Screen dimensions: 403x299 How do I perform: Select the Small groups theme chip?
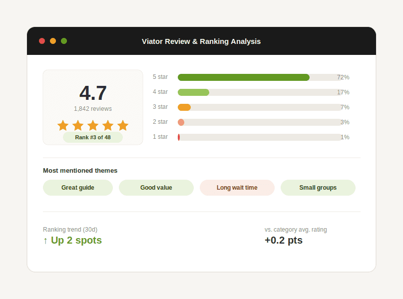pos(318,188)
